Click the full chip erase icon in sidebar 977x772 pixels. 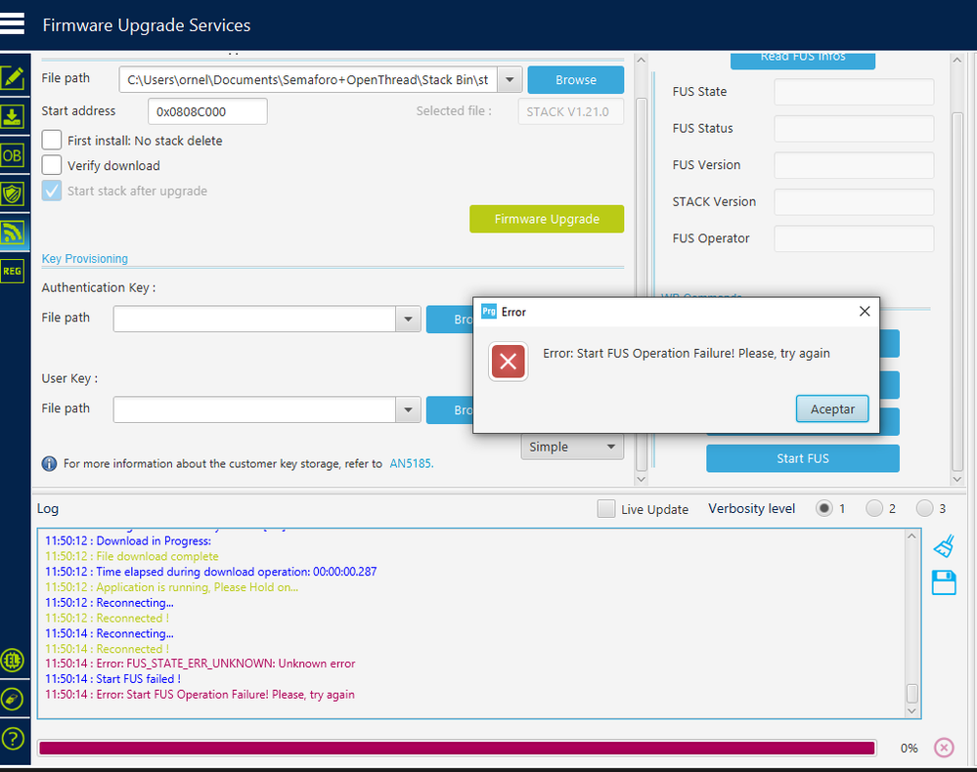(x=13, y=699)
